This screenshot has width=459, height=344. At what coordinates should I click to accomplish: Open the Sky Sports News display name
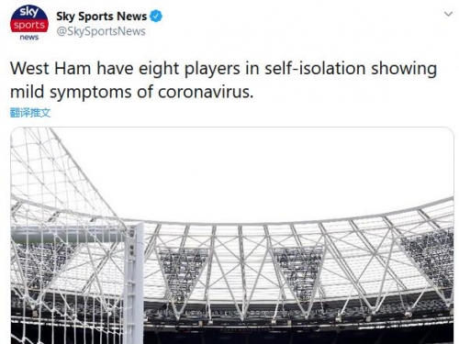[x=102, y=17]
